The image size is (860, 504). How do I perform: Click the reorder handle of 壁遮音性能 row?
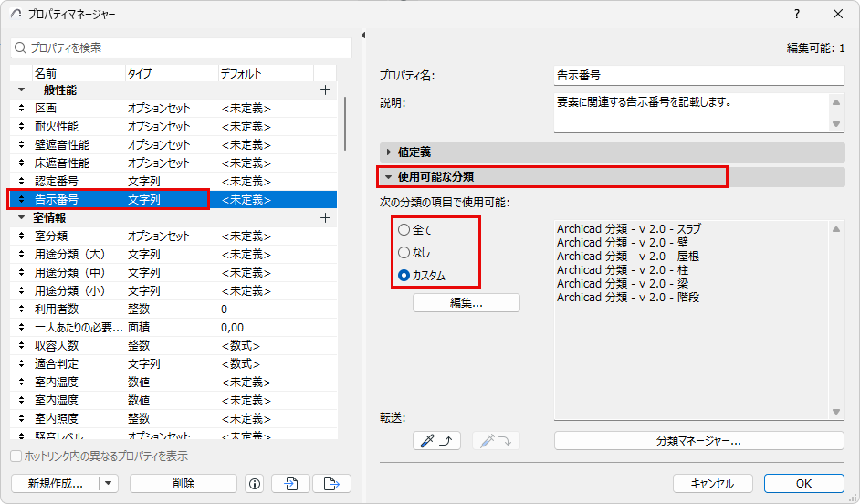pyautogui.click(x=21, y=145)
